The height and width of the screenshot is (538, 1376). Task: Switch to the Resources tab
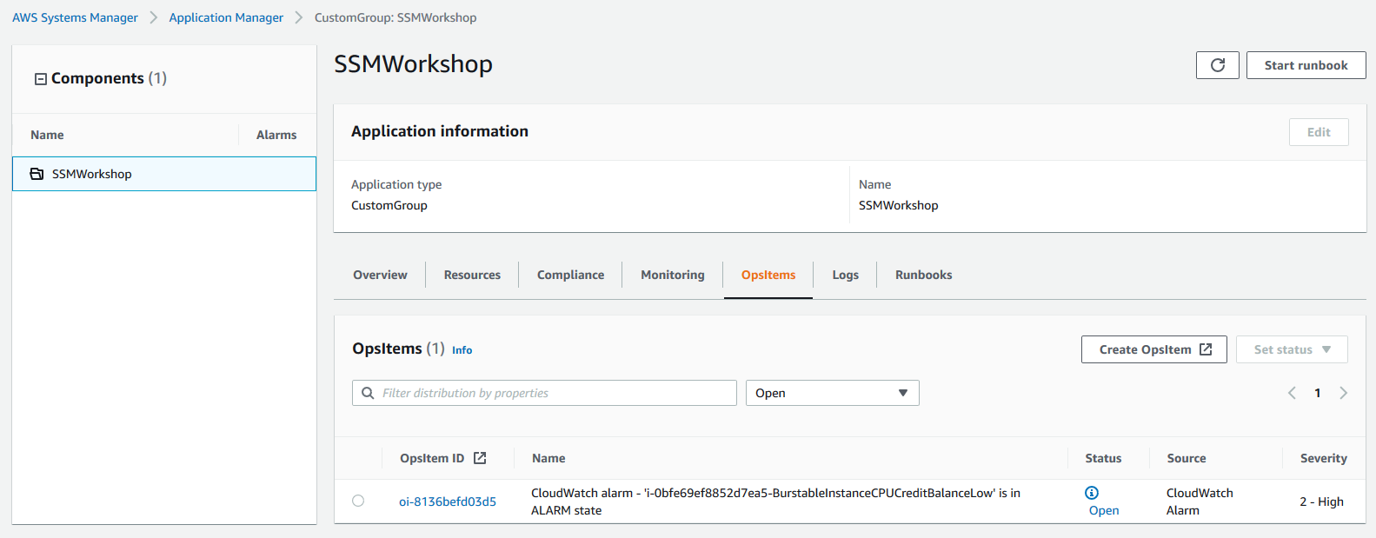(x=472, y=275)
